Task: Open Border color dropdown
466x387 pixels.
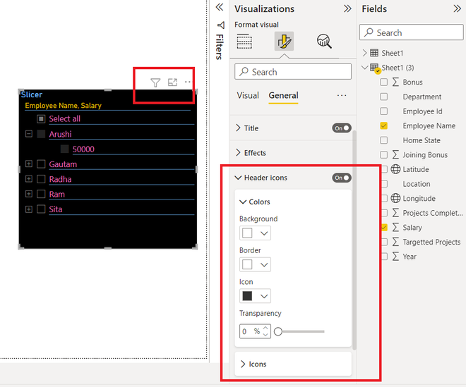Action: pos(255,264)
